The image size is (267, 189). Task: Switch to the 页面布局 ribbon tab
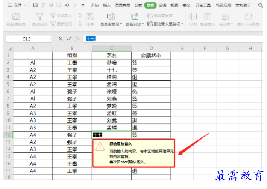point(123,6)
